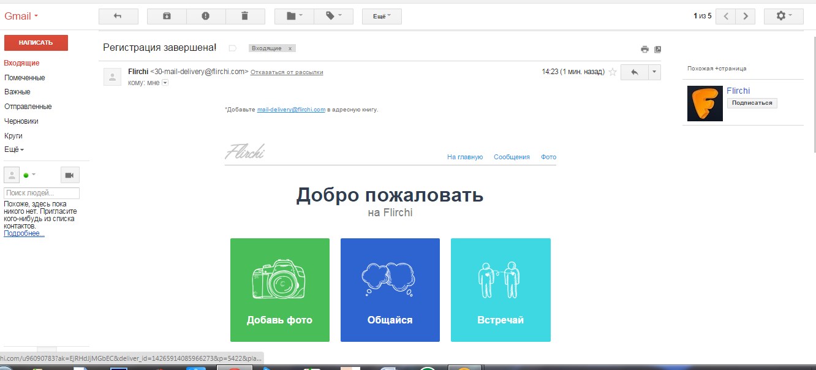Click the Flirchi script logo in email
The image size is (816, 370).
coord(244,151)
